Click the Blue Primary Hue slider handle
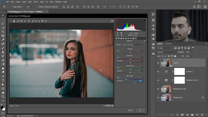208x117 pixels. (126, 79)
